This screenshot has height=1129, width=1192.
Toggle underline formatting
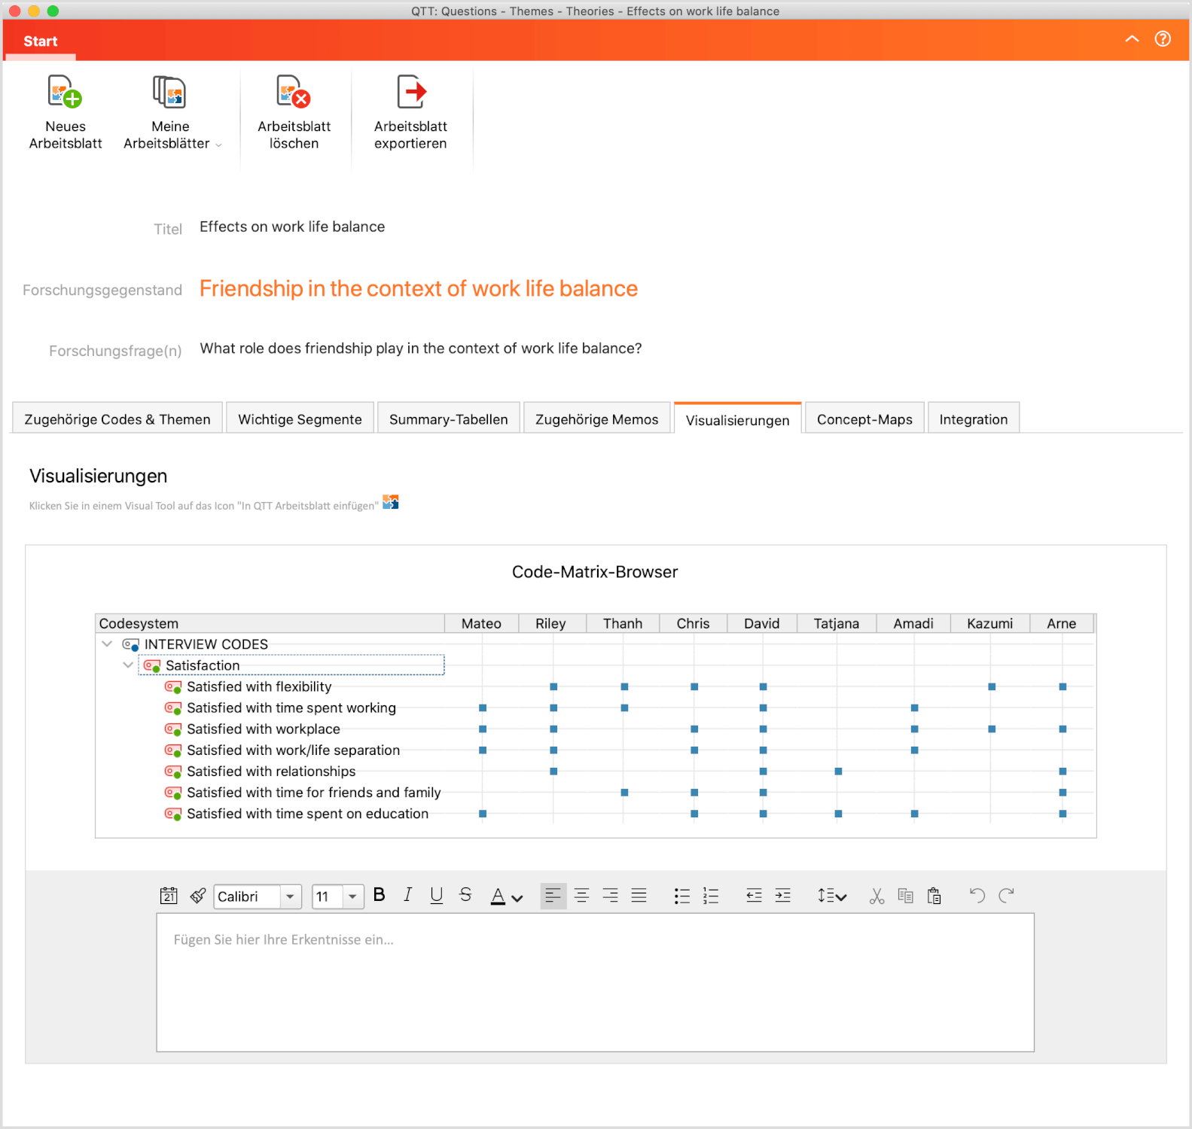(x=436, y=895)
